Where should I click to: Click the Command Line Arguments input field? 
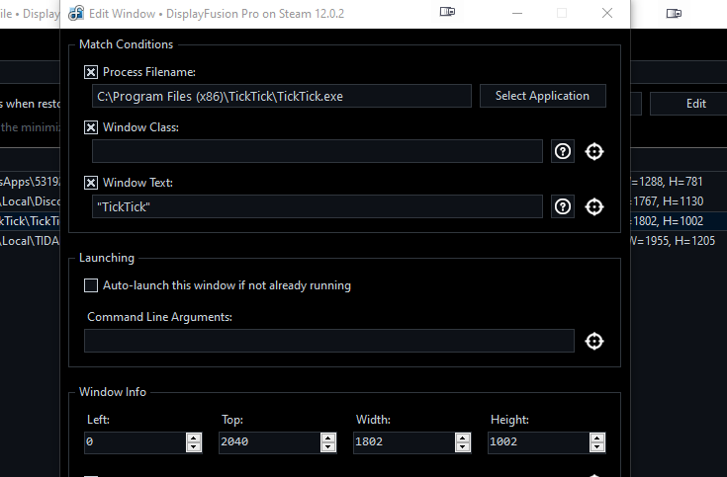(x=329, y=341)
